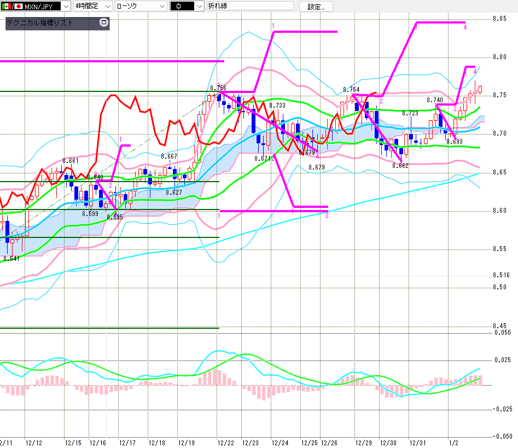The height and width of the screenshot is (448, 518).
Task: Open the MXN/JPY currency pair dropdown
Action: point(65,7)
